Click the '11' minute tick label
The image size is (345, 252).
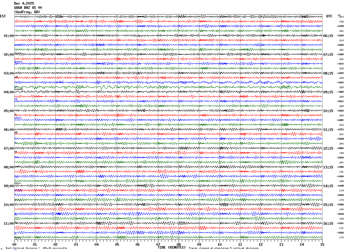coord(240,244)
